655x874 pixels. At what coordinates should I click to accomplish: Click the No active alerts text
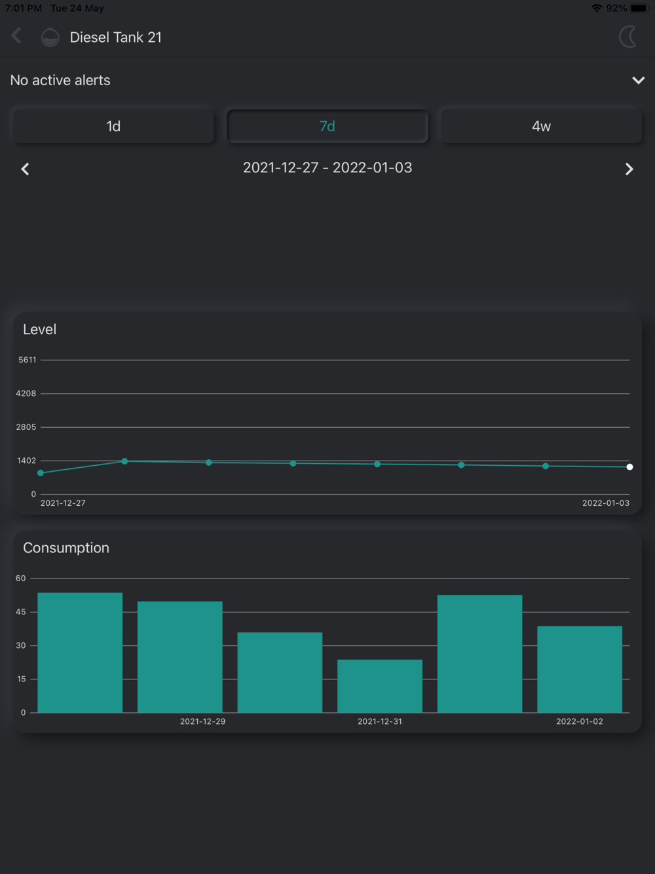click(x=60, y=80)
